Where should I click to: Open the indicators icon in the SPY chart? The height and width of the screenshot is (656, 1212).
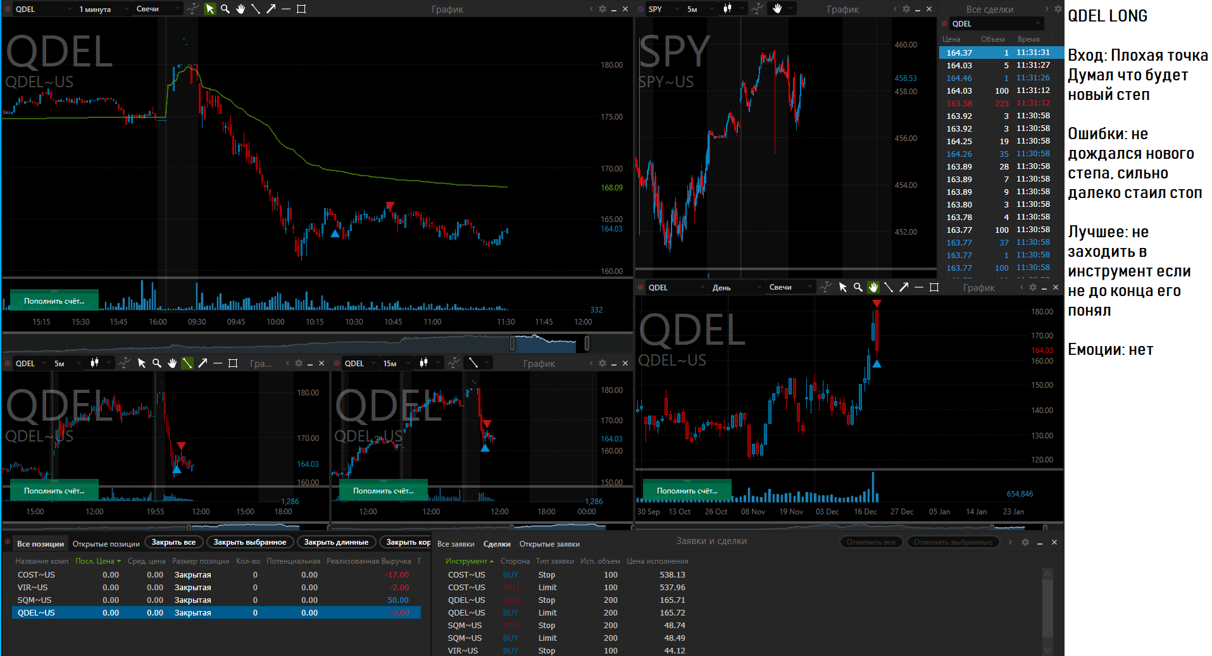click(757, 9)
